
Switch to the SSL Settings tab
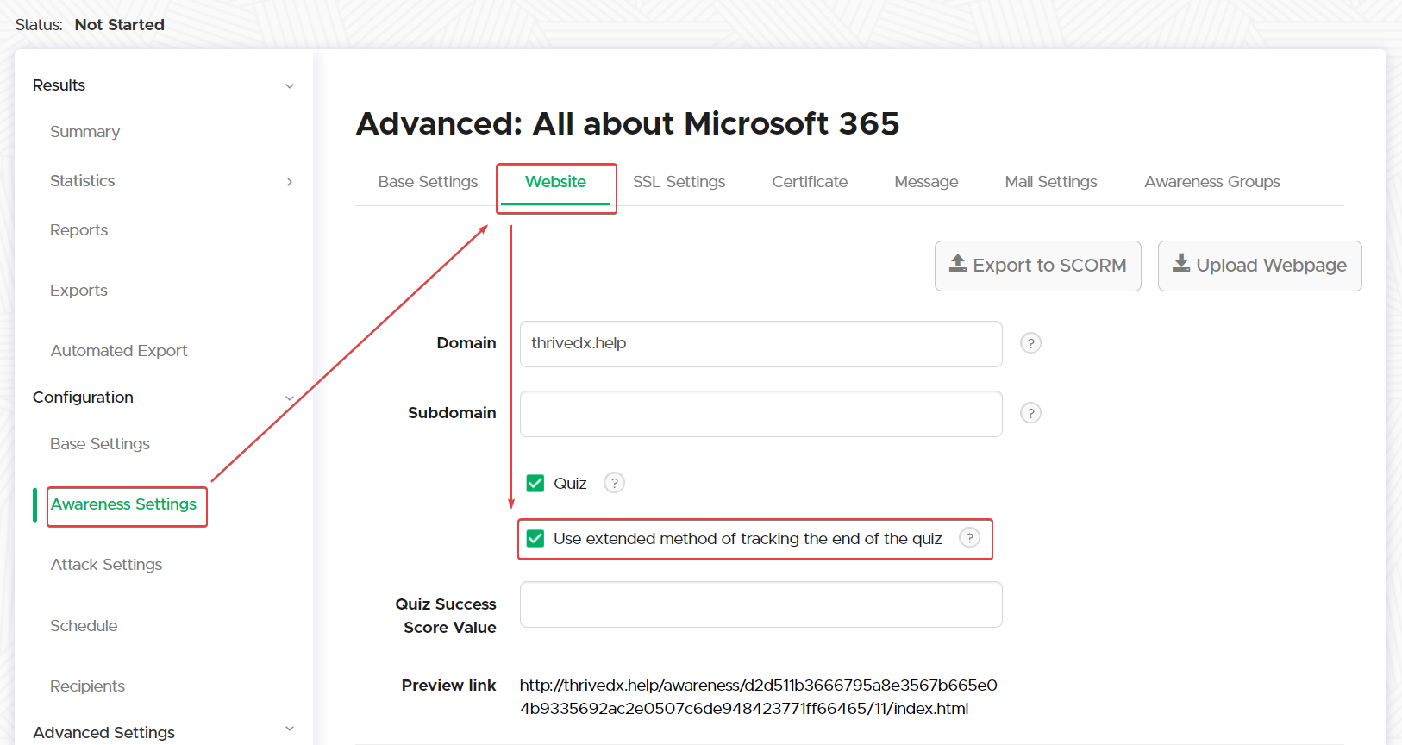(x=679, y=182)
